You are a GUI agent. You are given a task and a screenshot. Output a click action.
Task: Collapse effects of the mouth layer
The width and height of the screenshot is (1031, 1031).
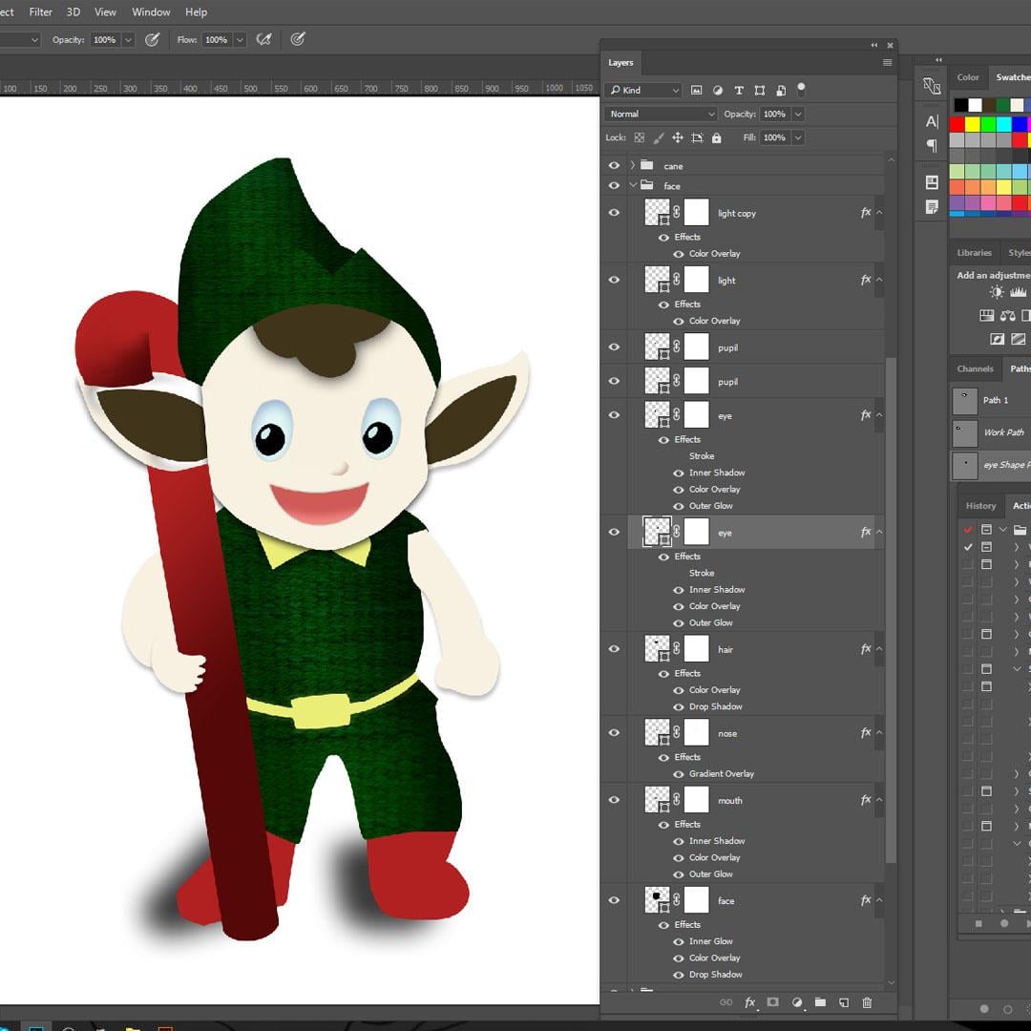pos(879,800)
